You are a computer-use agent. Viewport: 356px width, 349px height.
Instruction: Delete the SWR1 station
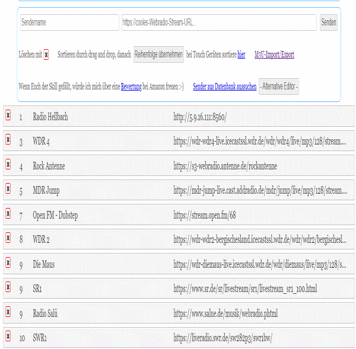pos(8,337)
